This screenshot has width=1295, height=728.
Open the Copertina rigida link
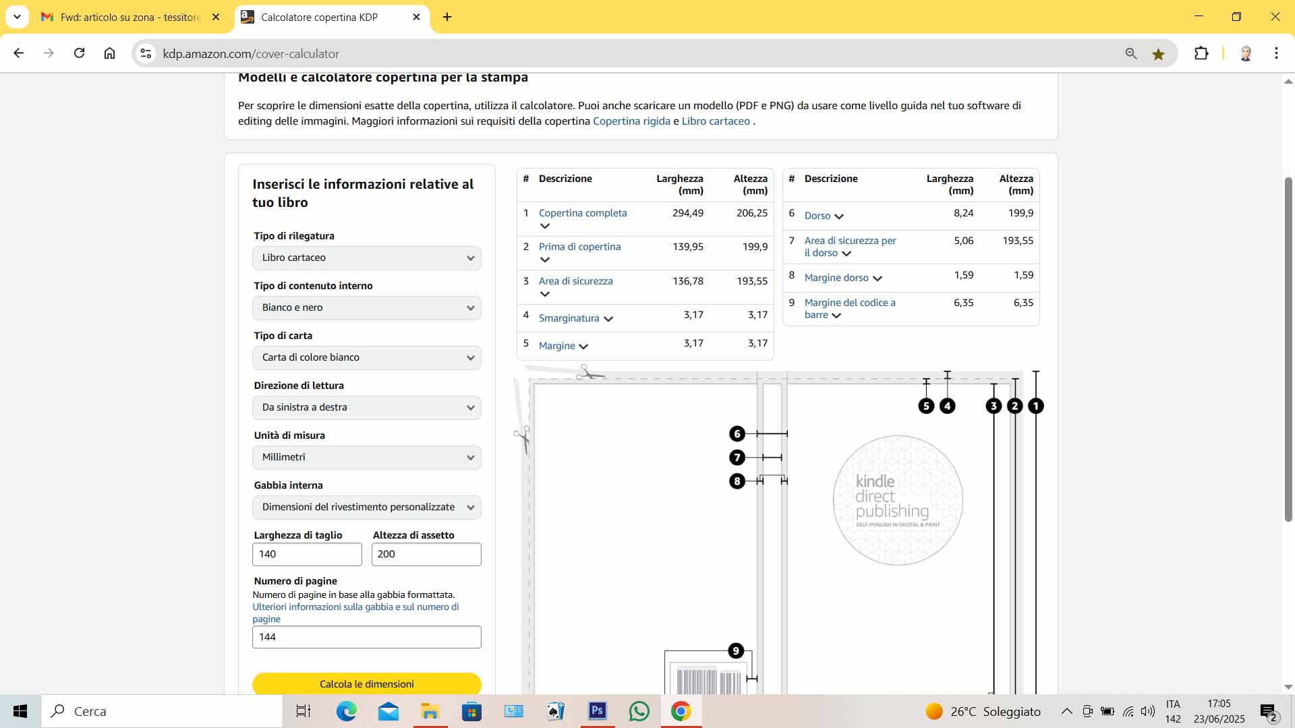click(631, 121)
